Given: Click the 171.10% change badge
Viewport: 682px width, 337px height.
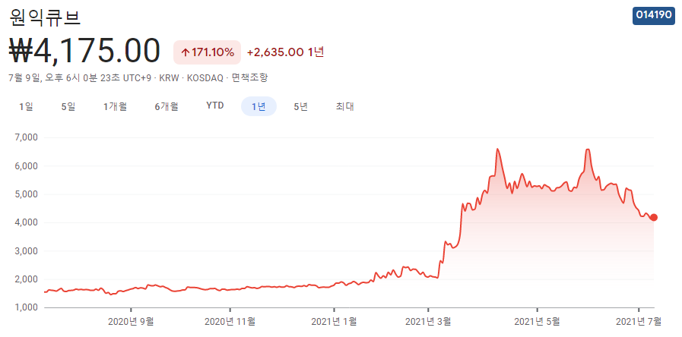Looking at the screenshot, I should 207,52.
